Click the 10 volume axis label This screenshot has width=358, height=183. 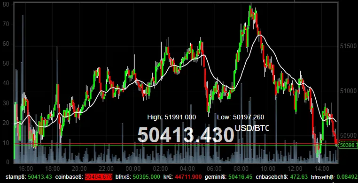click(6, 143)
